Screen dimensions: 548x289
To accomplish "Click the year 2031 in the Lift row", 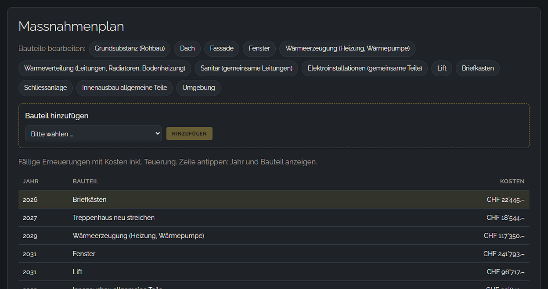I will point(30,272).
